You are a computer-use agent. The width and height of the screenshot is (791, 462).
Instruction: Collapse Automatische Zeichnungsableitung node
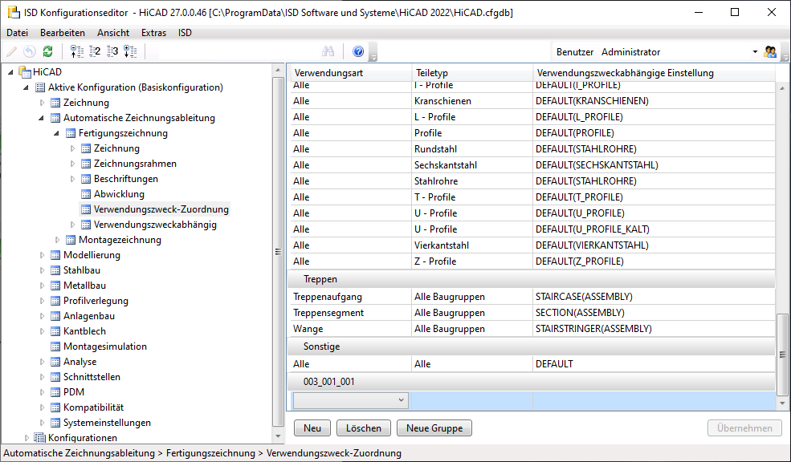pos(42,118)
